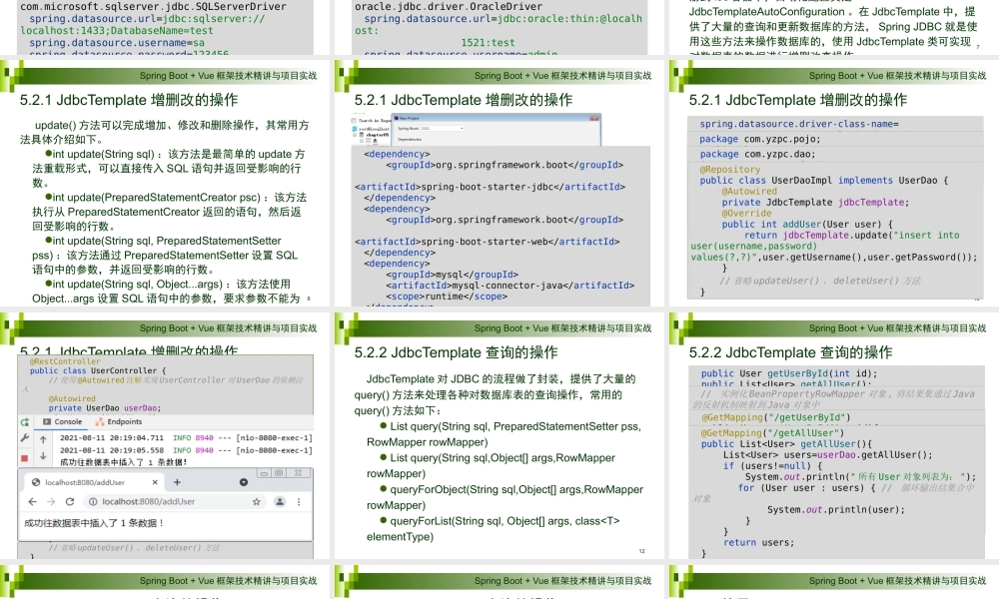Click the rerun application icon in the console toolbar
Image resolution: width=999 pixels, height=599 pixels.
click(x=24, y=422)
